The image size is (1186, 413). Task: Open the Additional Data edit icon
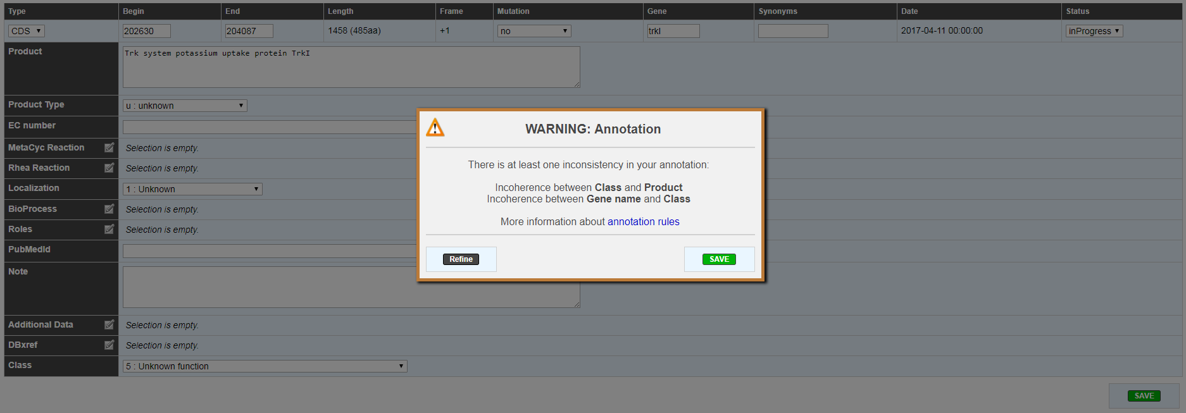(109, 324)
